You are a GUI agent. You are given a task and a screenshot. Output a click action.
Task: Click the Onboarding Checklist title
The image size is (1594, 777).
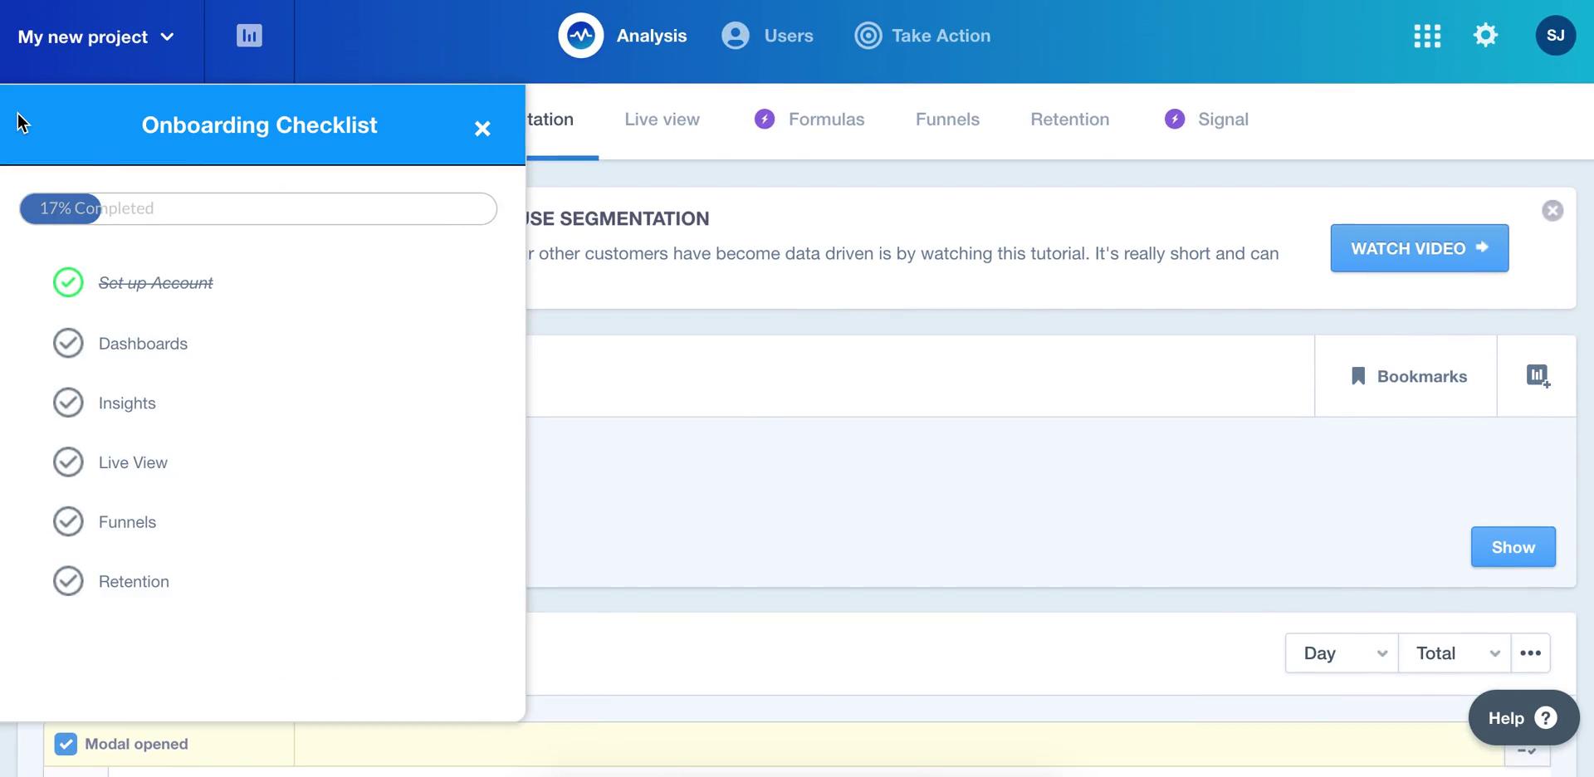pyautogui.click(x=259, y=125)
